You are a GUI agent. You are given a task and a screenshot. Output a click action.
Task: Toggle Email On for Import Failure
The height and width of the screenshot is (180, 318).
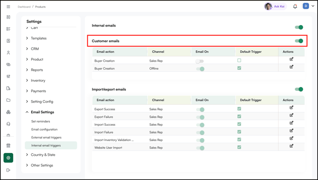(x=200, y=133)
